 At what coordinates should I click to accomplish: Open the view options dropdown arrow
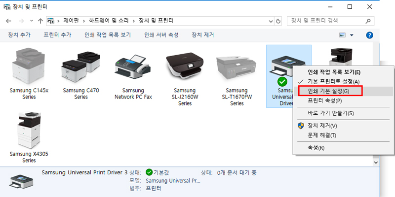coord(352,35)
